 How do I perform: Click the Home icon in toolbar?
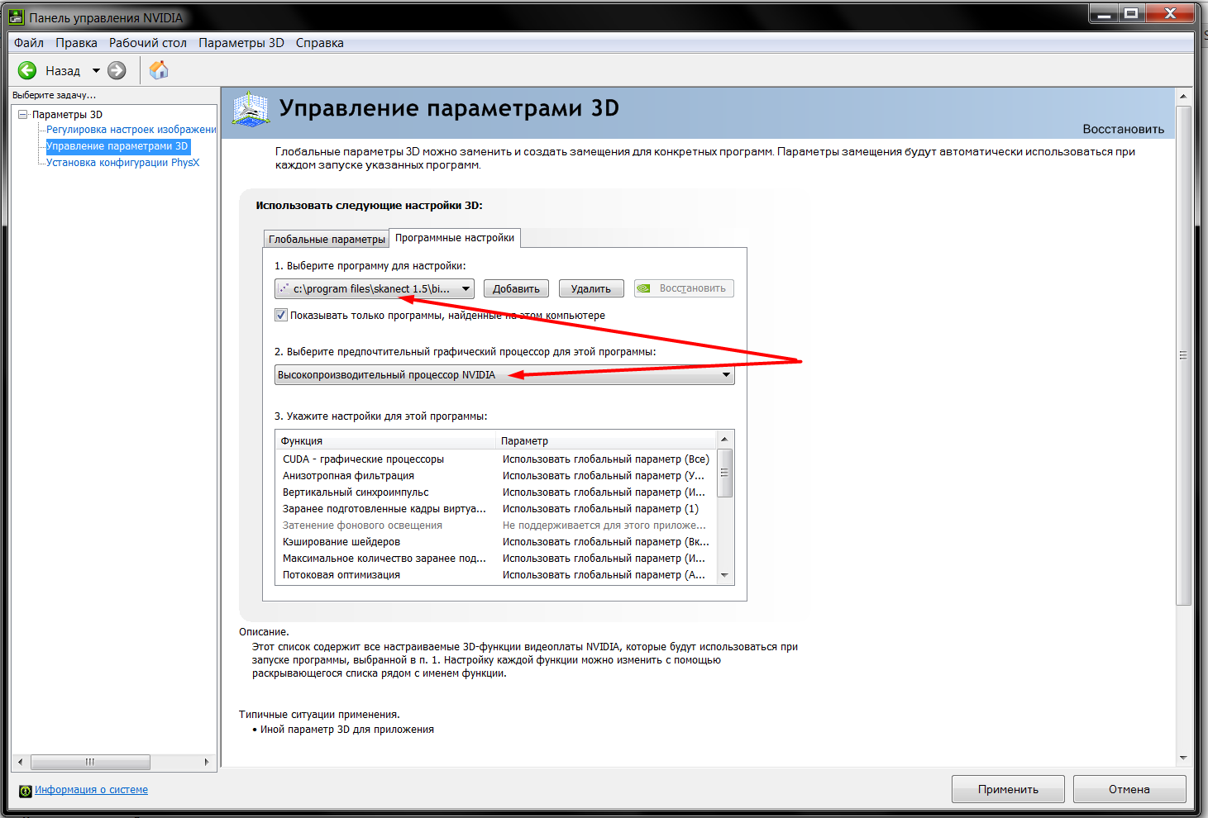[159, 70]
